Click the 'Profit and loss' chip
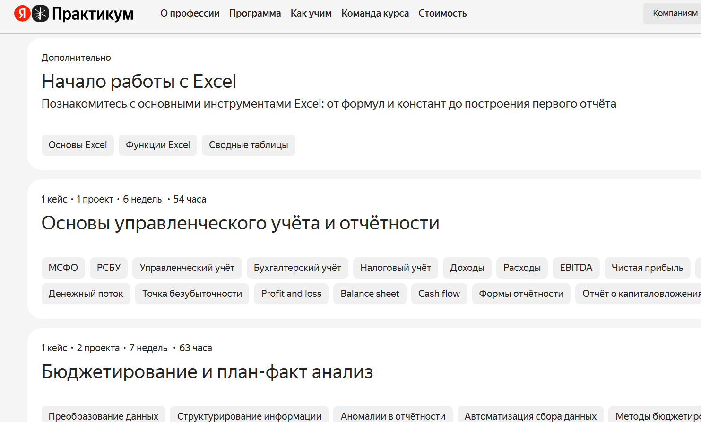 tap(291, 294)
